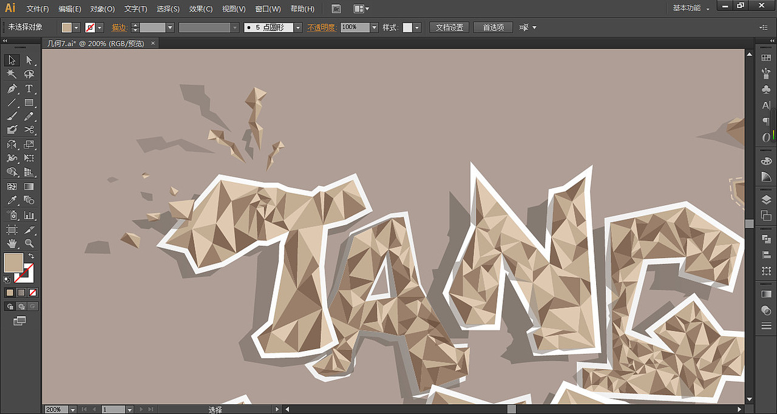
Task: Click the fill swatch in control bar
Action: point(67,27)
